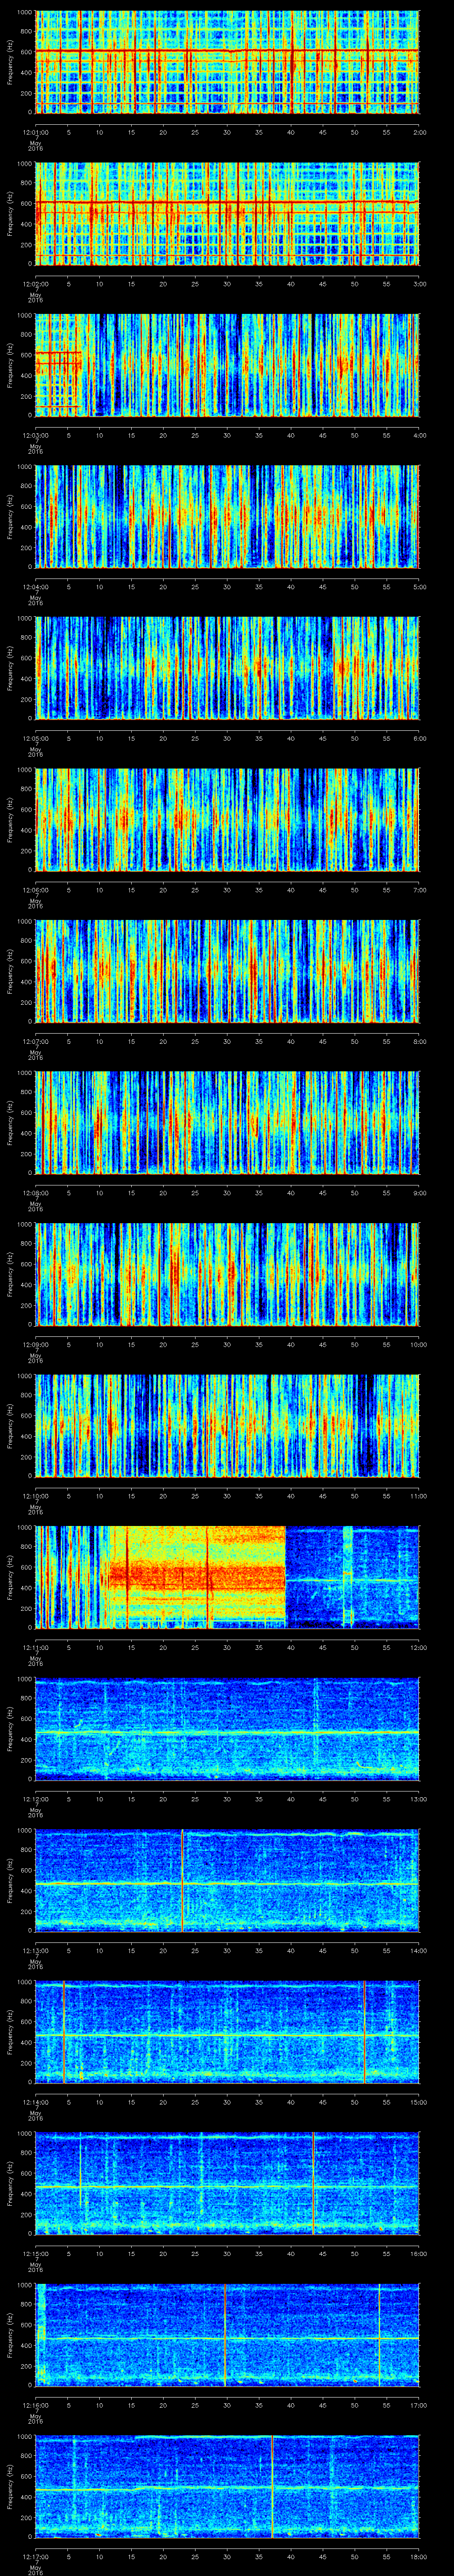This screenshot has width=454, height=2576.
Task: Select the spectrogram panel starting at 12:08:00
Action: [227, 1123]
